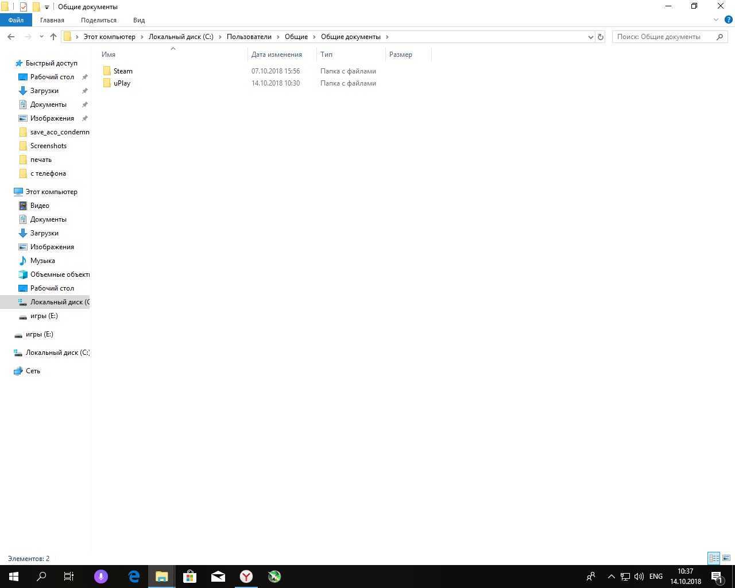Viewport: 735px width, 588px height.
Task: Select the uPlay folder
Action: coord(122,83)
